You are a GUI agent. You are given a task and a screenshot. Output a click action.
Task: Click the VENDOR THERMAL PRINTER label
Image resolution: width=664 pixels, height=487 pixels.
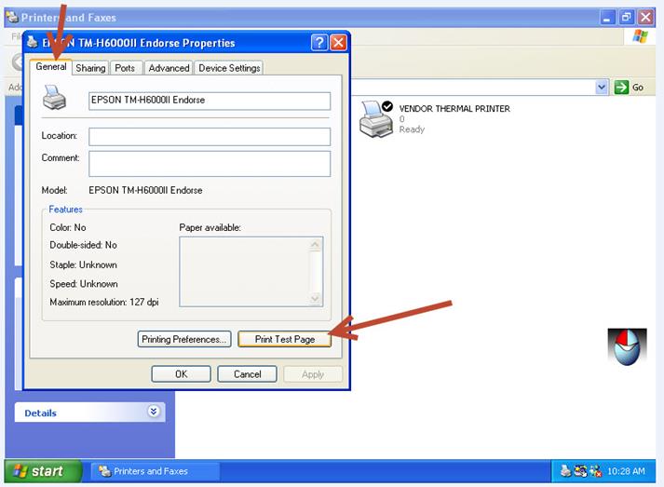click(454, 109)
